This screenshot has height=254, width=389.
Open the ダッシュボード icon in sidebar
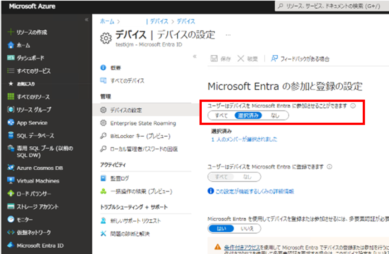[11, 58]
